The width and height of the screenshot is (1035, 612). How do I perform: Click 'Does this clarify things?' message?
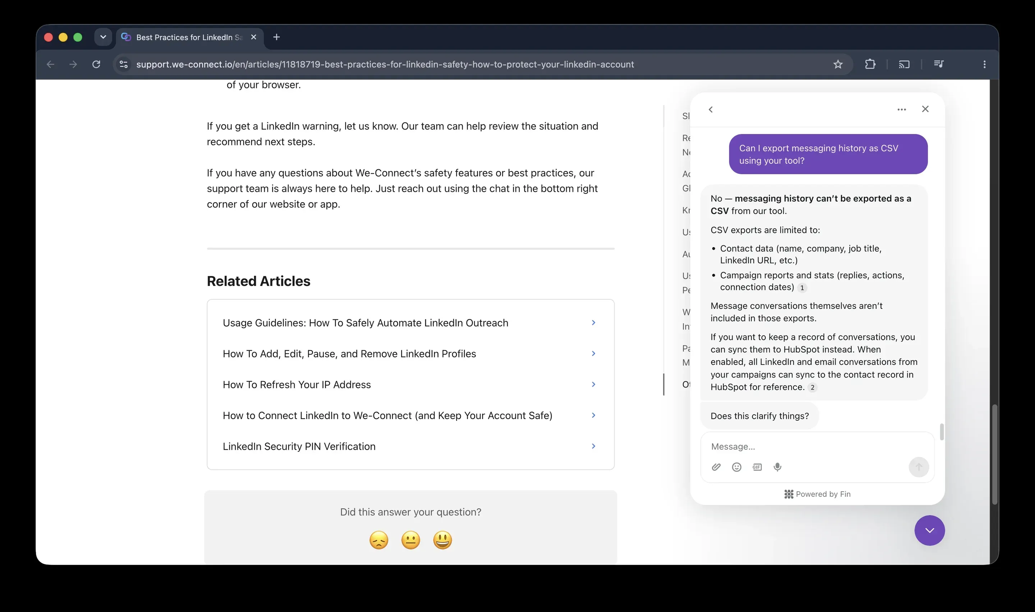[759, 416]
